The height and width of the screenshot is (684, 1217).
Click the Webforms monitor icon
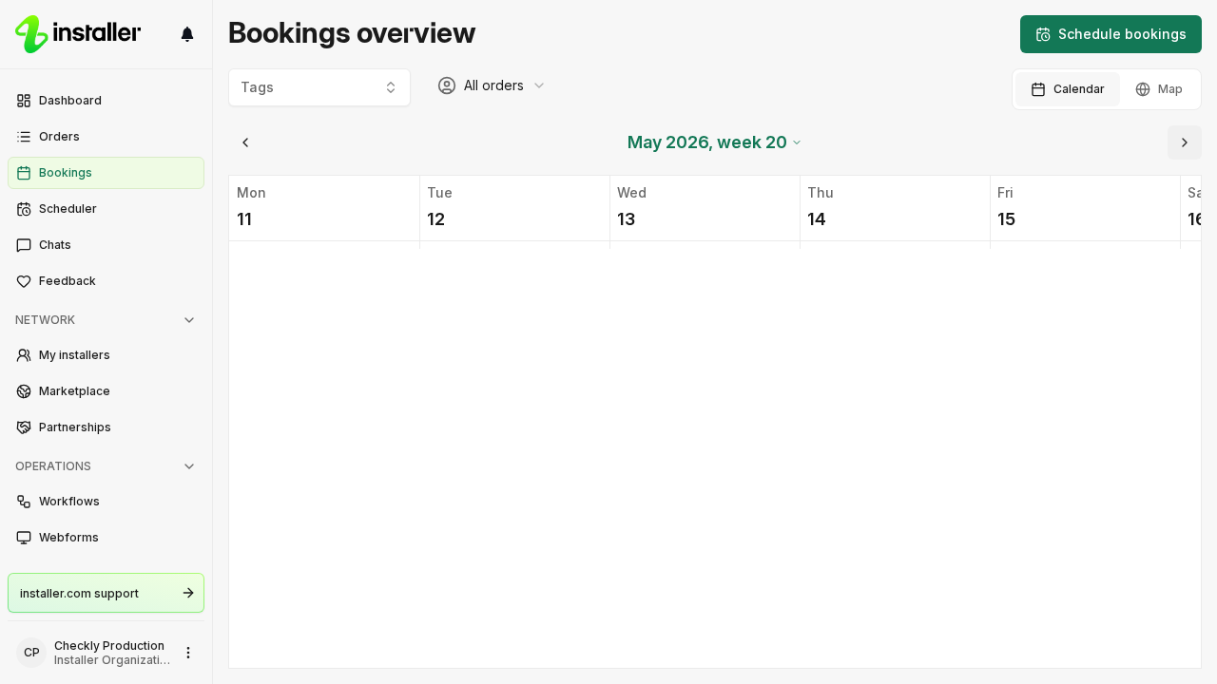pos(24,538)
